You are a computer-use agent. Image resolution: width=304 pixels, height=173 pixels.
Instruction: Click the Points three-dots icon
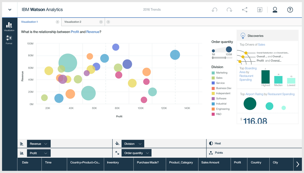(x=211, y=153)
